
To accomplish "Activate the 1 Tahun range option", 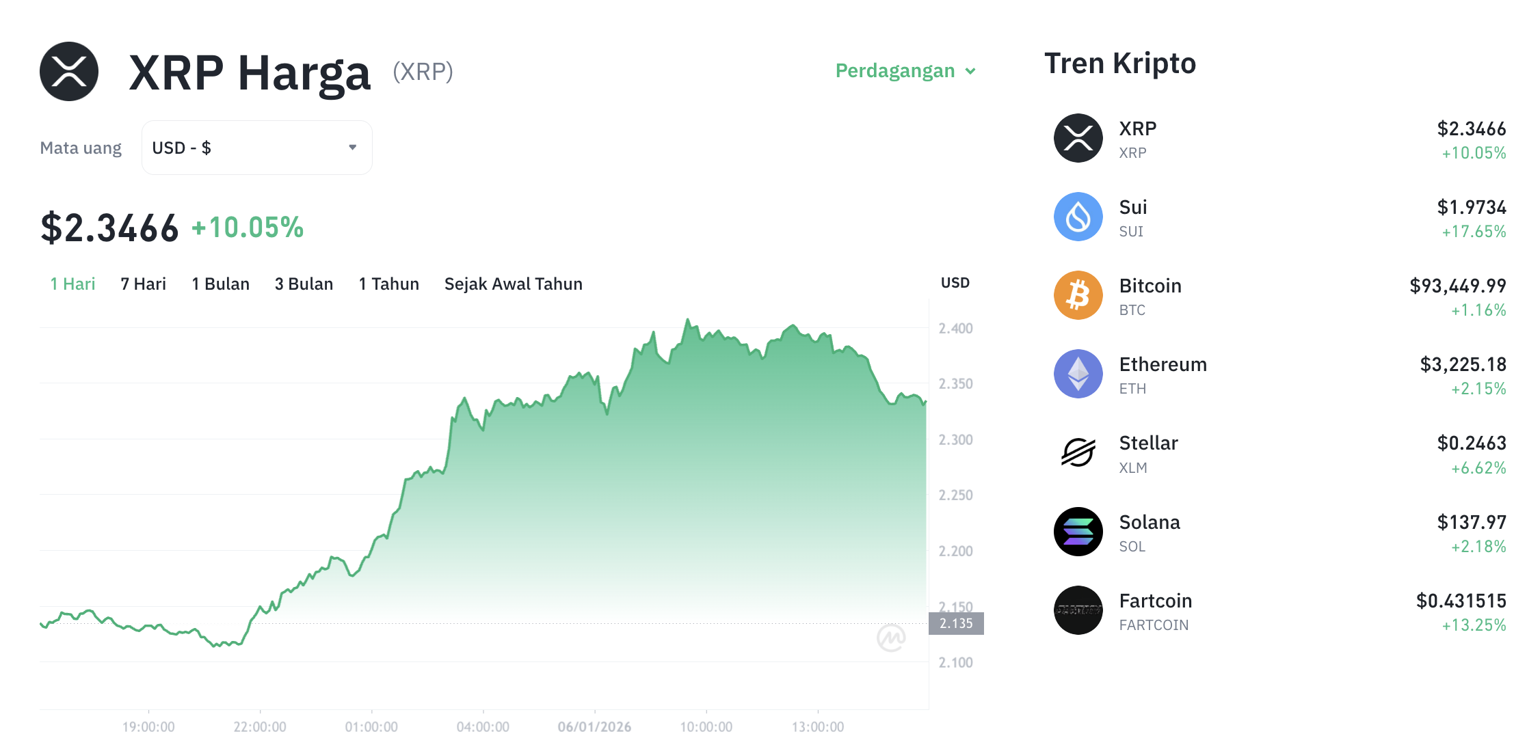I will click(388, 284).
